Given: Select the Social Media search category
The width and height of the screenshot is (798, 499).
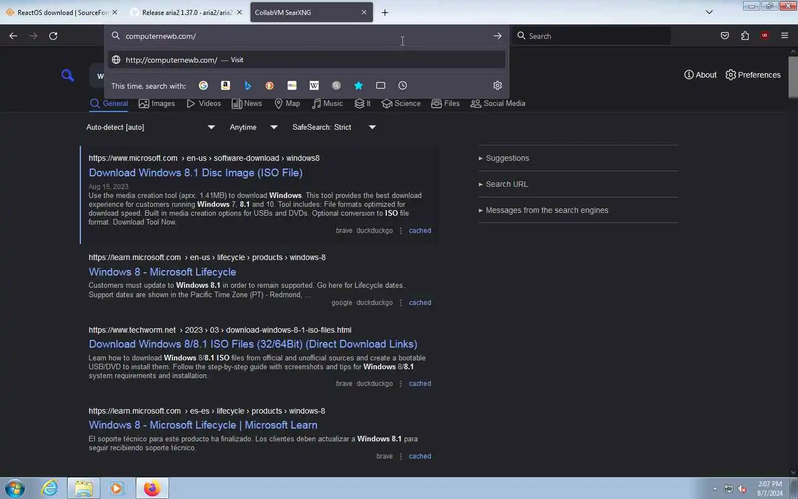Looking at the screenshot, I should pyautogui.click(x=498, y=104).
